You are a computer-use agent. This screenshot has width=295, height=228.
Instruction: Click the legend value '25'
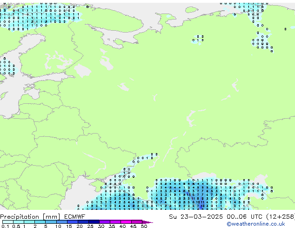click(90, 226)
